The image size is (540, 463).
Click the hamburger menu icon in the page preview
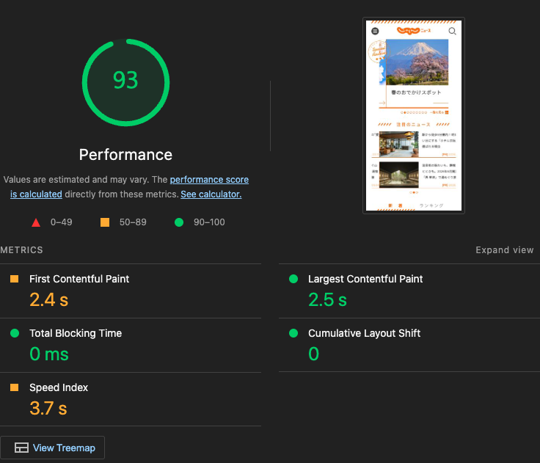tap(375, 31)
